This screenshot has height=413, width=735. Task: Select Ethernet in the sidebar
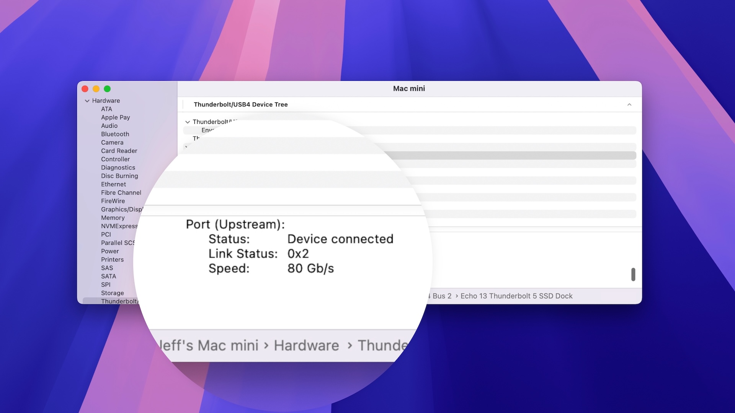coord(113,184)
